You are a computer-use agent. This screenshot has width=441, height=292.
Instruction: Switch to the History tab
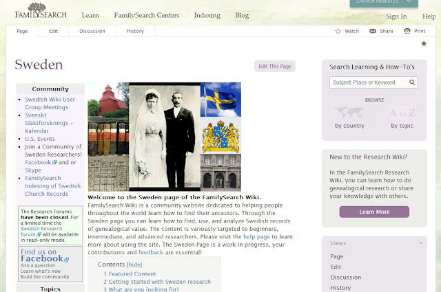[135, 31]
